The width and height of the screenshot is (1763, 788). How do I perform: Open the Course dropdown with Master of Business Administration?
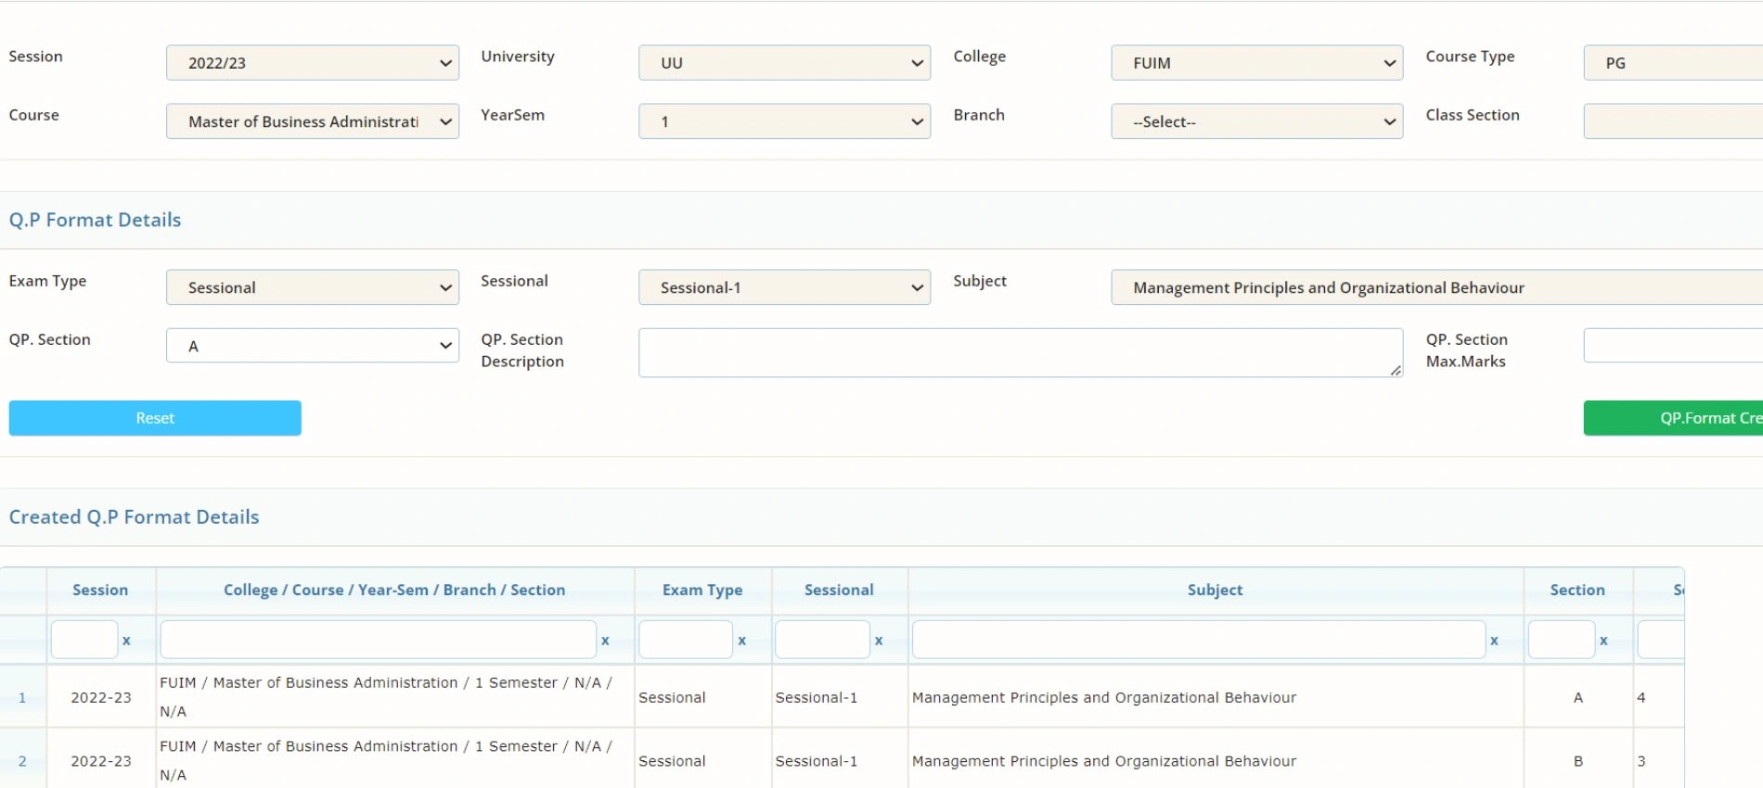313,121
